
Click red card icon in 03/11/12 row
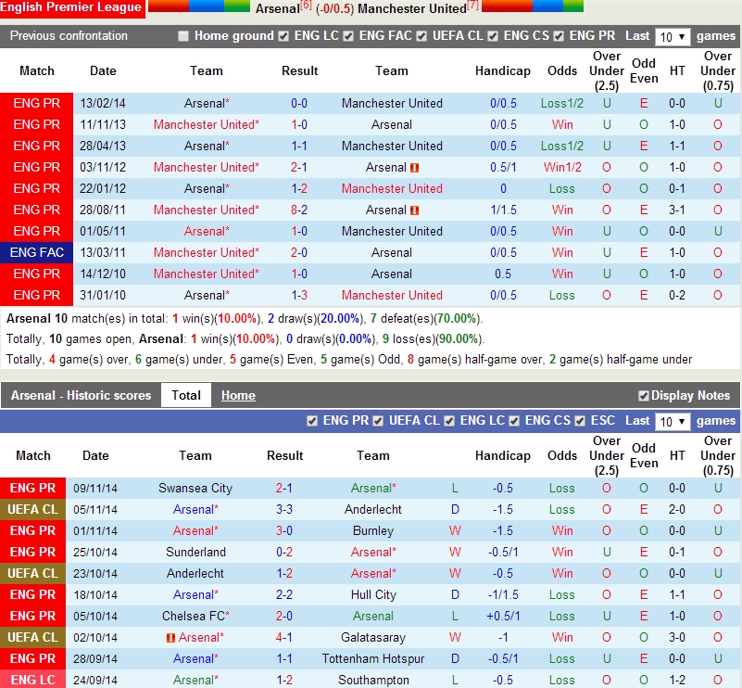pyautogui.click(x=414, y=168)
